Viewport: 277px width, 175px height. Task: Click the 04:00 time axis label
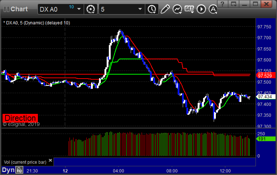119,171
